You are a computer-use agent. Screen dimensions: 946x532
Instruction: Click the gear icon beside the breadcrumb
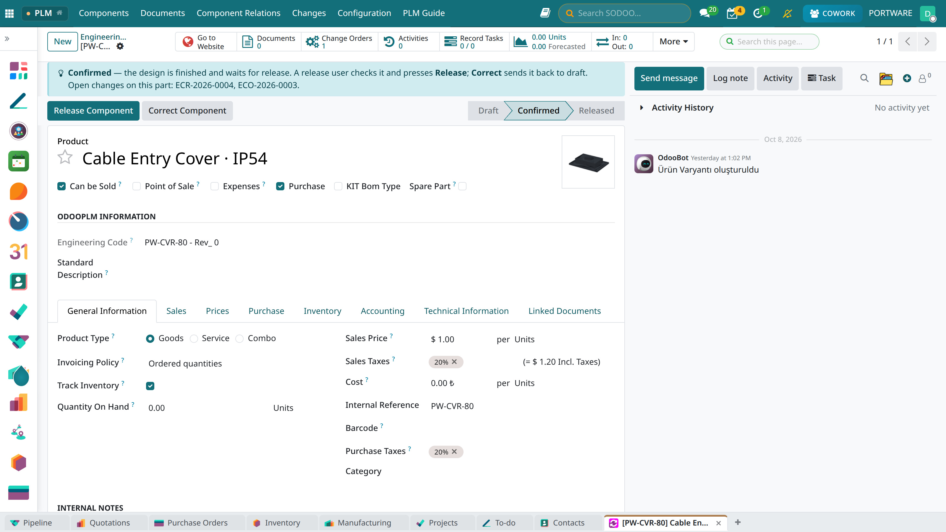[x=120, y=46]
